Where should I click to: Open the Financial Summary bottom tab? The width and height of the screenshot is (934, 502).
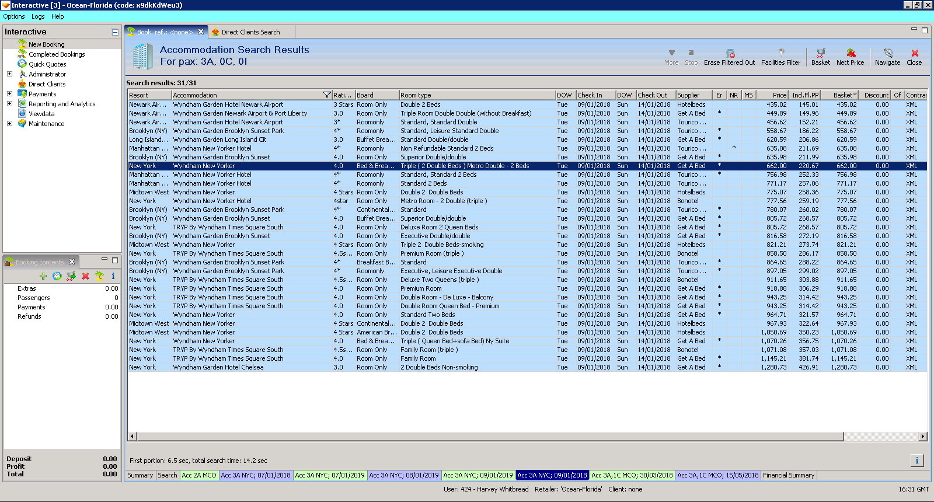point(788,475)
